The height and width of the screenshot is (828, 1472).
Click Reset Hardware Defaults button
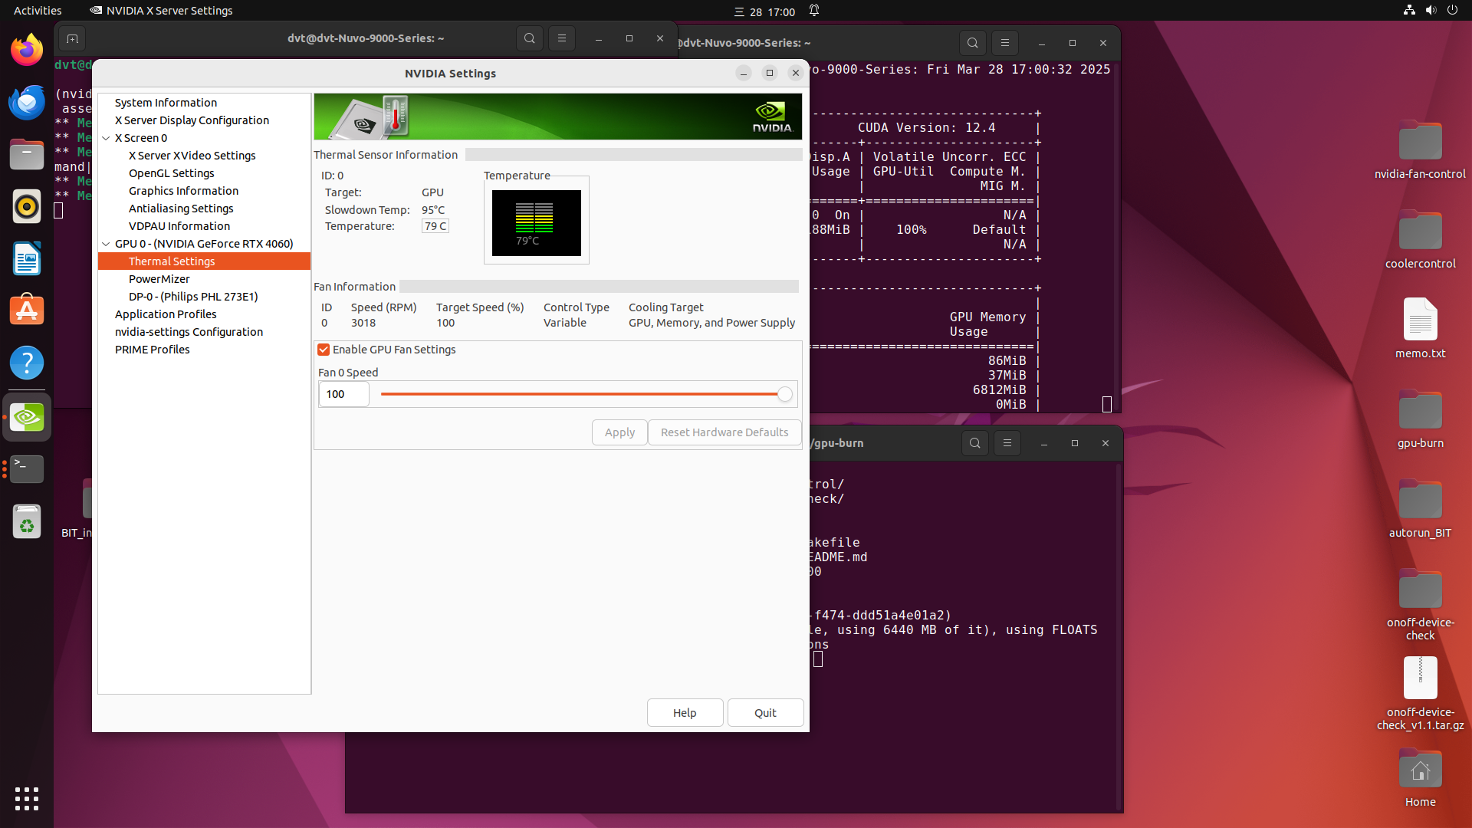click(x=724, y=432)
